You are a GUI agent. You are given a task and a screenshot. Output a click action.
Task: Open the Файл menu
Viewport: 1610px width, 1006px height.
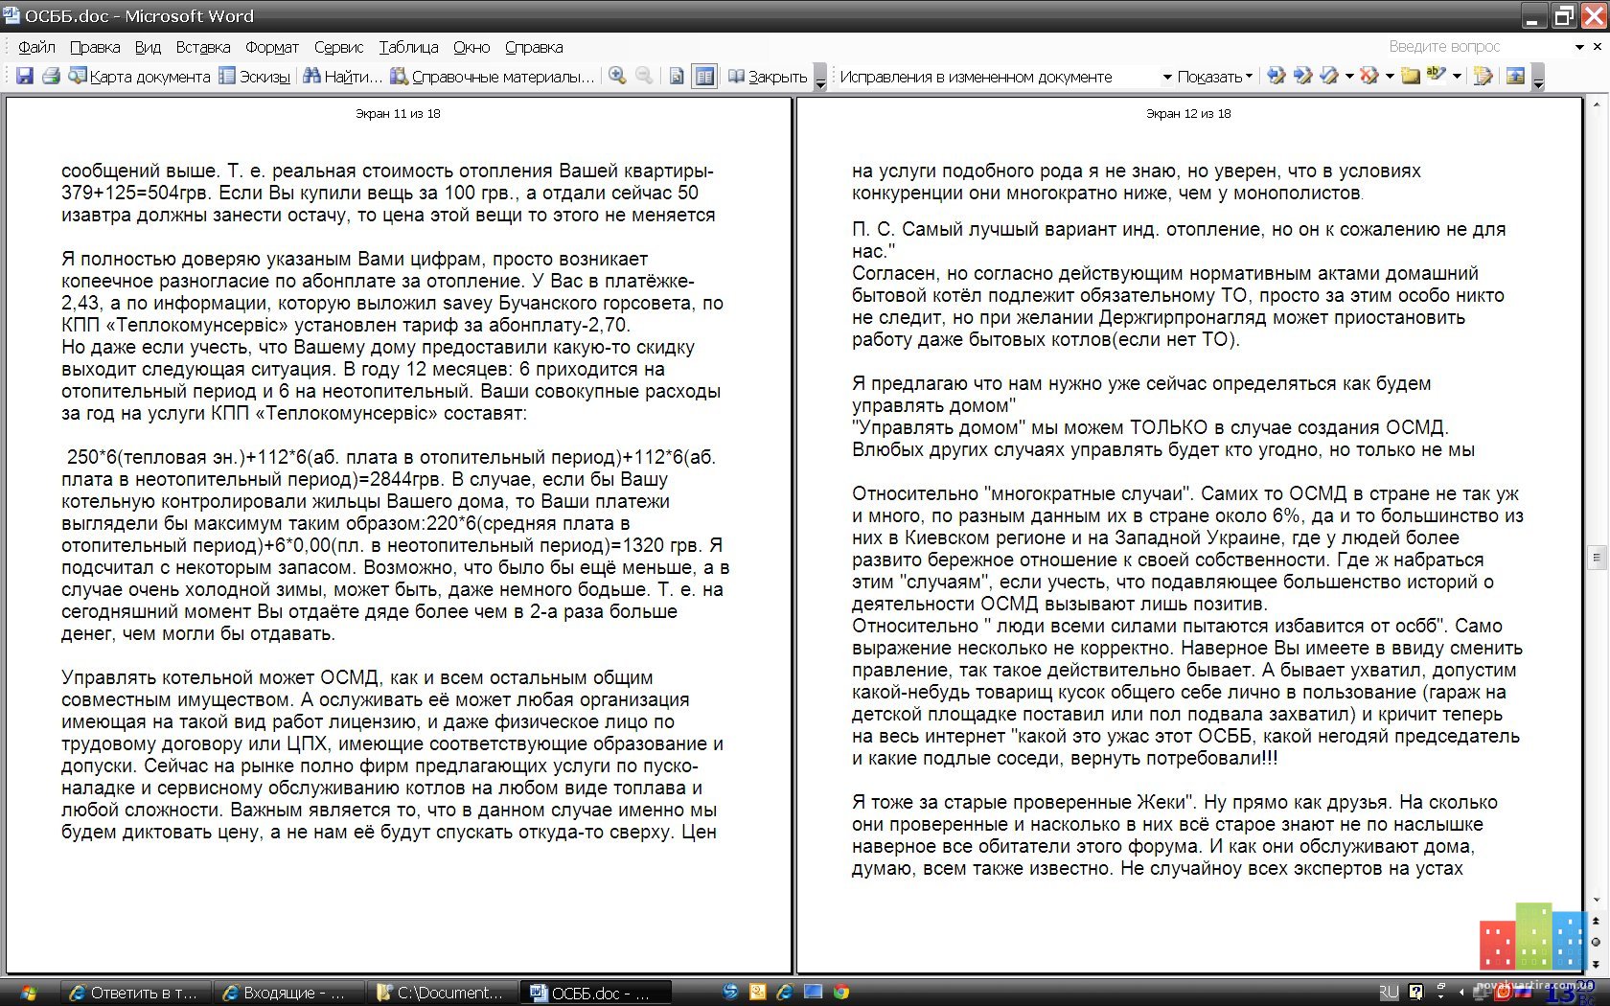tap(37, 47)
